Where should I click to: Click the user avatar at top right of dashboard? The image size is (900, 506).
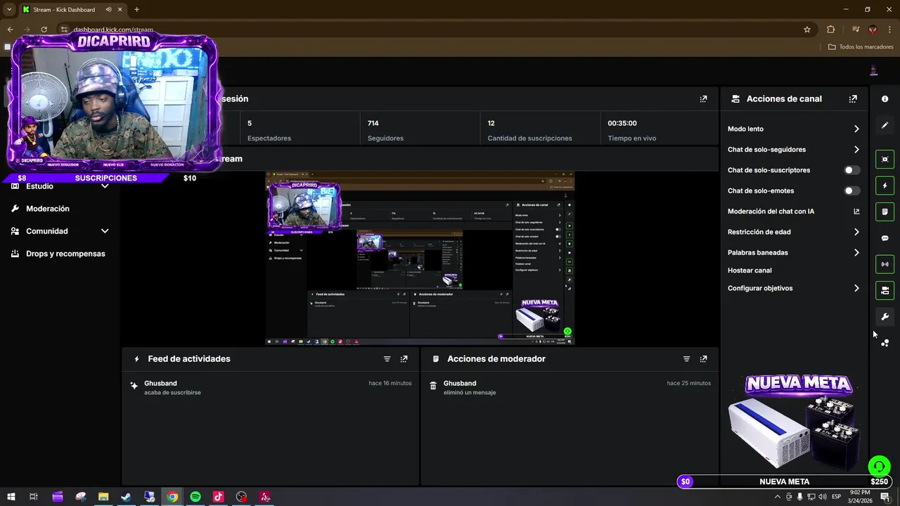874,70
